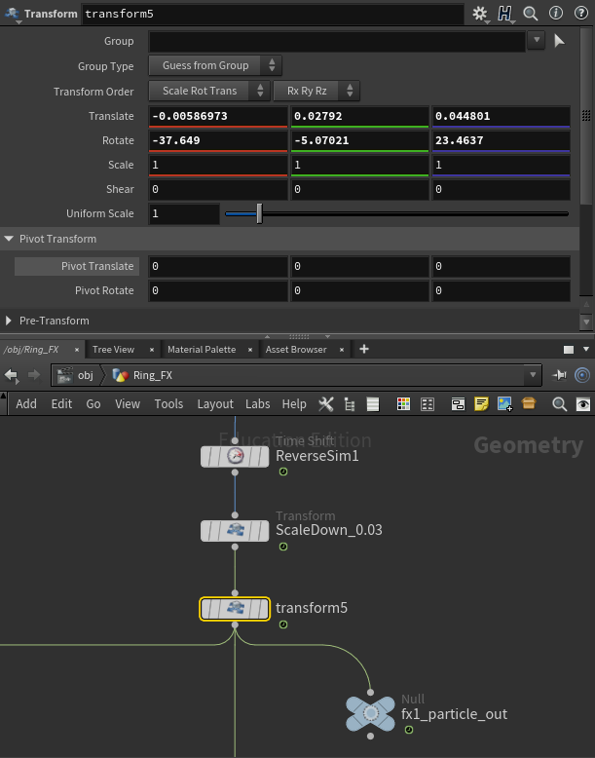
Task: Expand the Pre-Transform section
Action: point(8,321)
